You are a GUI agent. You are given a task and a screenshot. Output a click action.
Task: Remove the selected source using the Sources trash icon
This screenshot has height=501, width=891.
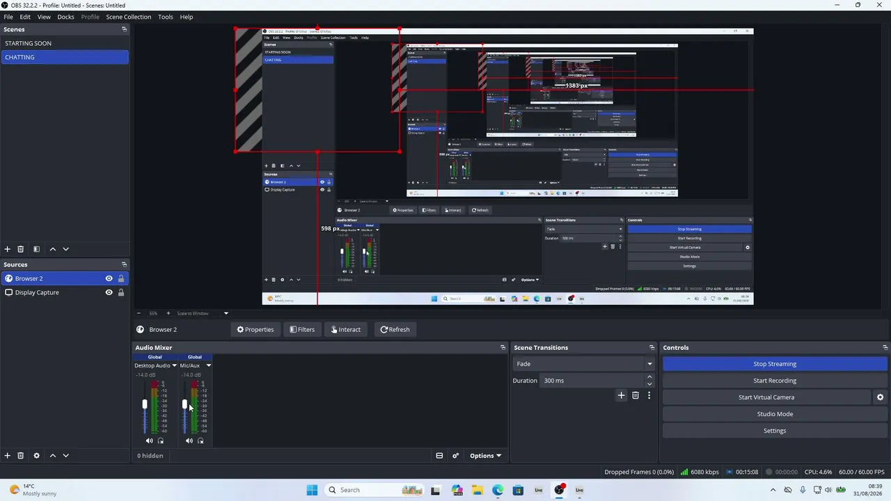(21, 456)
